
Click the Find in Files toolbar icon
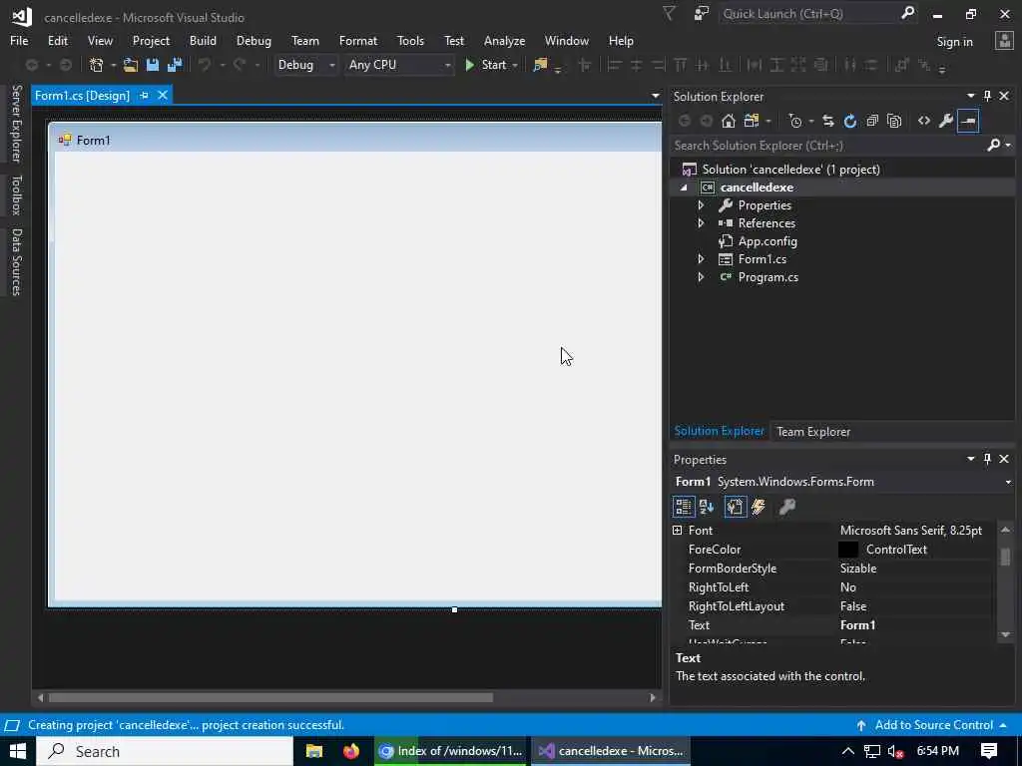pyautogui.click(x=540, y=65)
